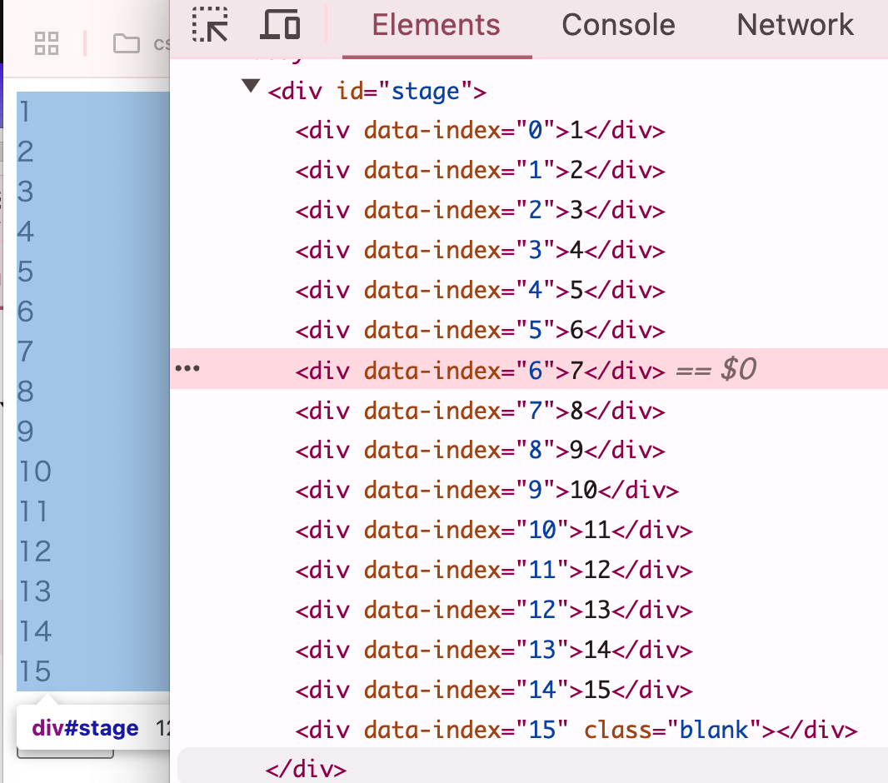Viewport: 888px width, 783px height.
Task: Click the div#stage inspector tooltip label
Action: 85,728
